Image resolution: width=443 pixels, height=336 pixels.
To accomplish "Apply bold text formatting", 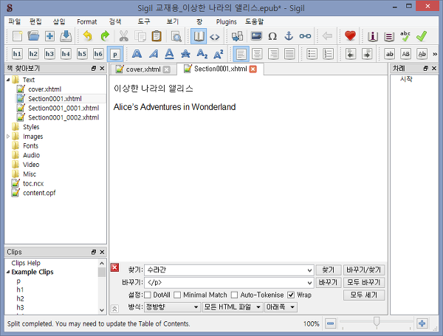I will [x=137, y=54].
